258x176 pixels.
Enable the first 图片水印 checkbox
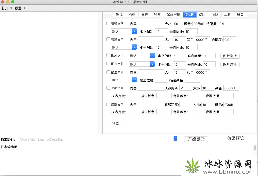point(108,55)
